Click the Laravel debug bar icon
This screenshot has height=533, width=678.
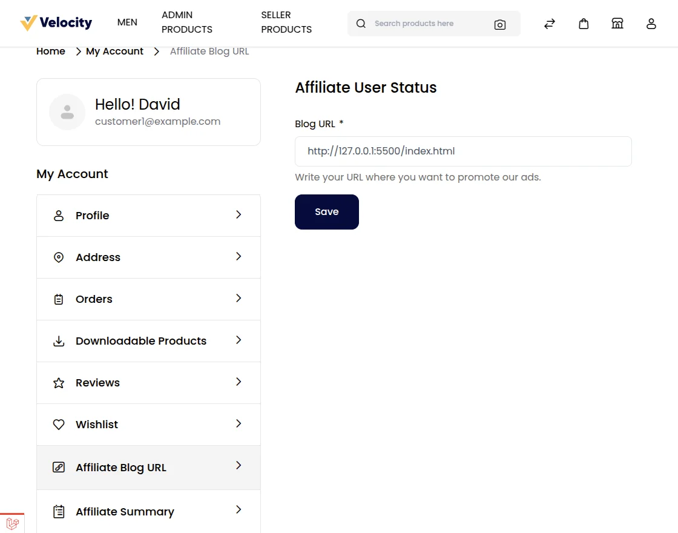[x=12, y=523]
